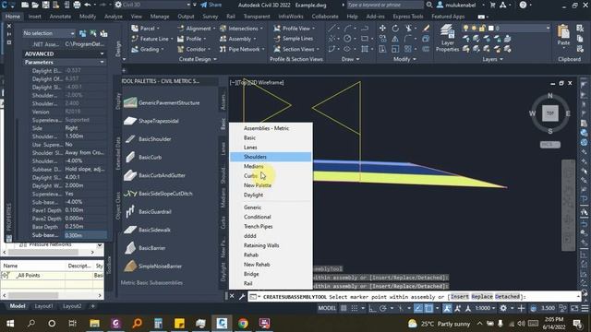Select GenericPavementStructure subassembly
This screenshot has height=332, width=591.
coord(163,102)
